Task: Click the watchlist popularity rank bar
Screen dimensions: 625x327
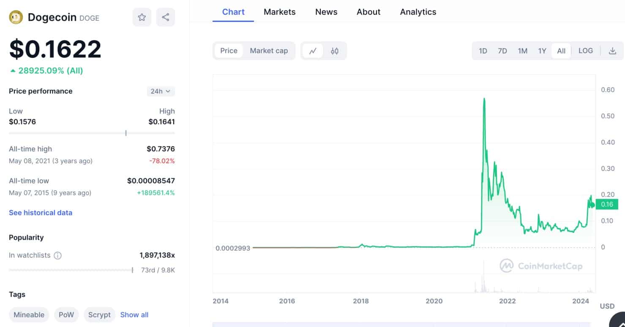Action: (x=71, y=270)
